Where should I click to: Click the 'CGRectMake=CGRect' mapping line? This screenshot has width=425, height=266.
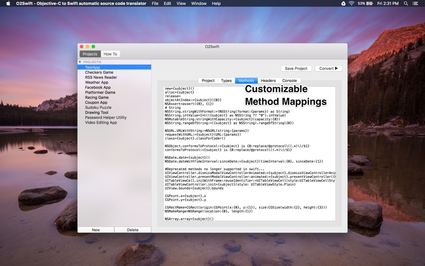(246, 207)
